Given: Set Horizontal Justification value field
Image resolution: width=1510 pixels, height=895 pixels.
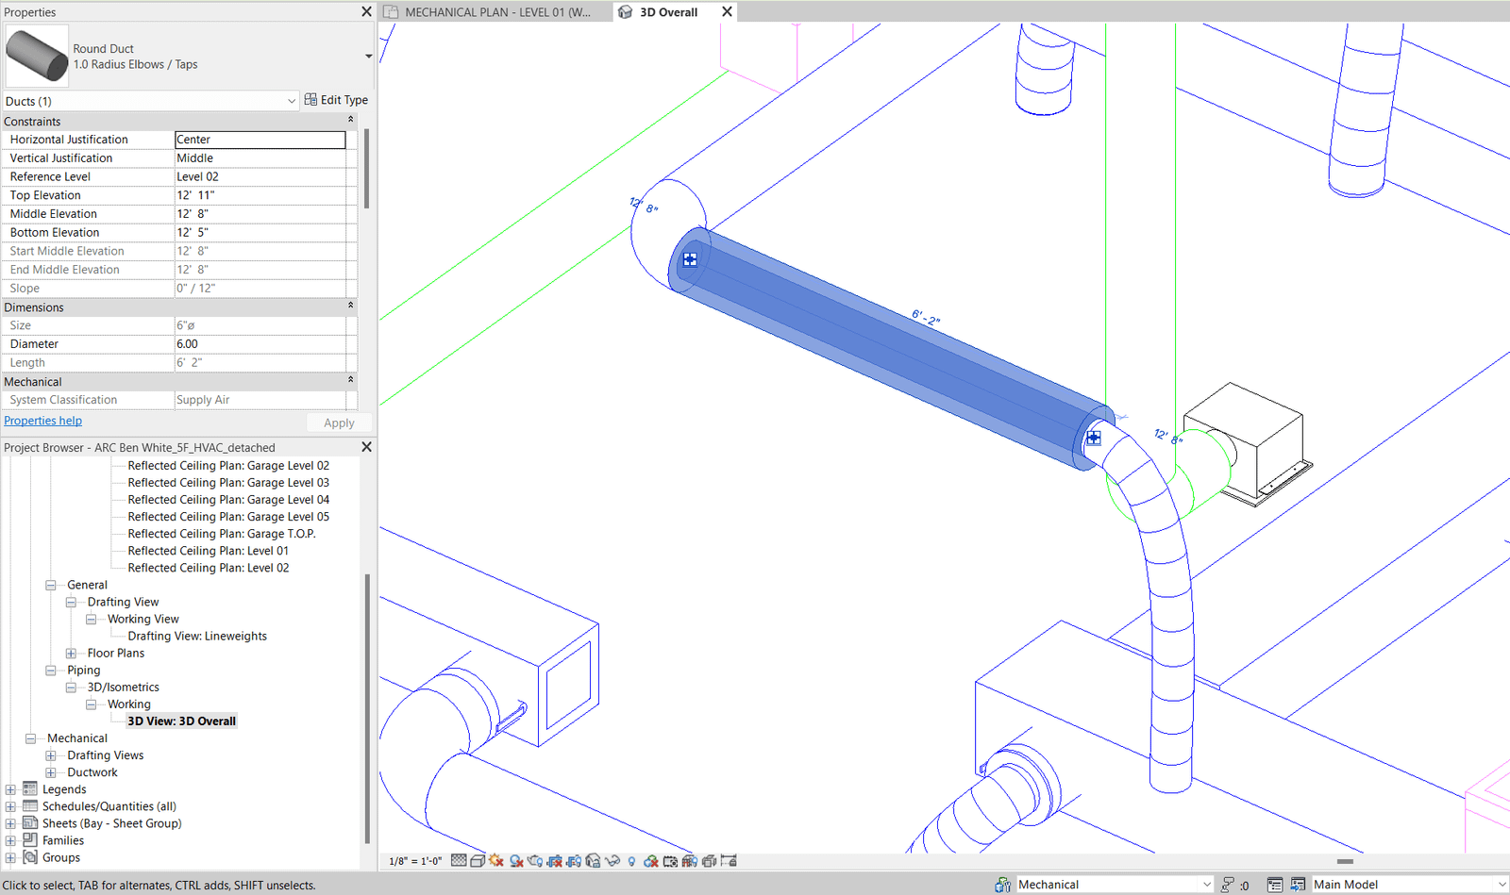Looking at the screenshot, I should 260,139.
